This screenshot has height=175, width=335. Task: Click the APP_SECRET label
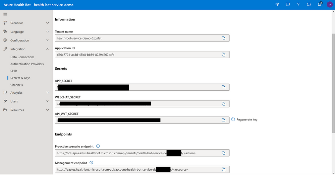coord(63,81)
